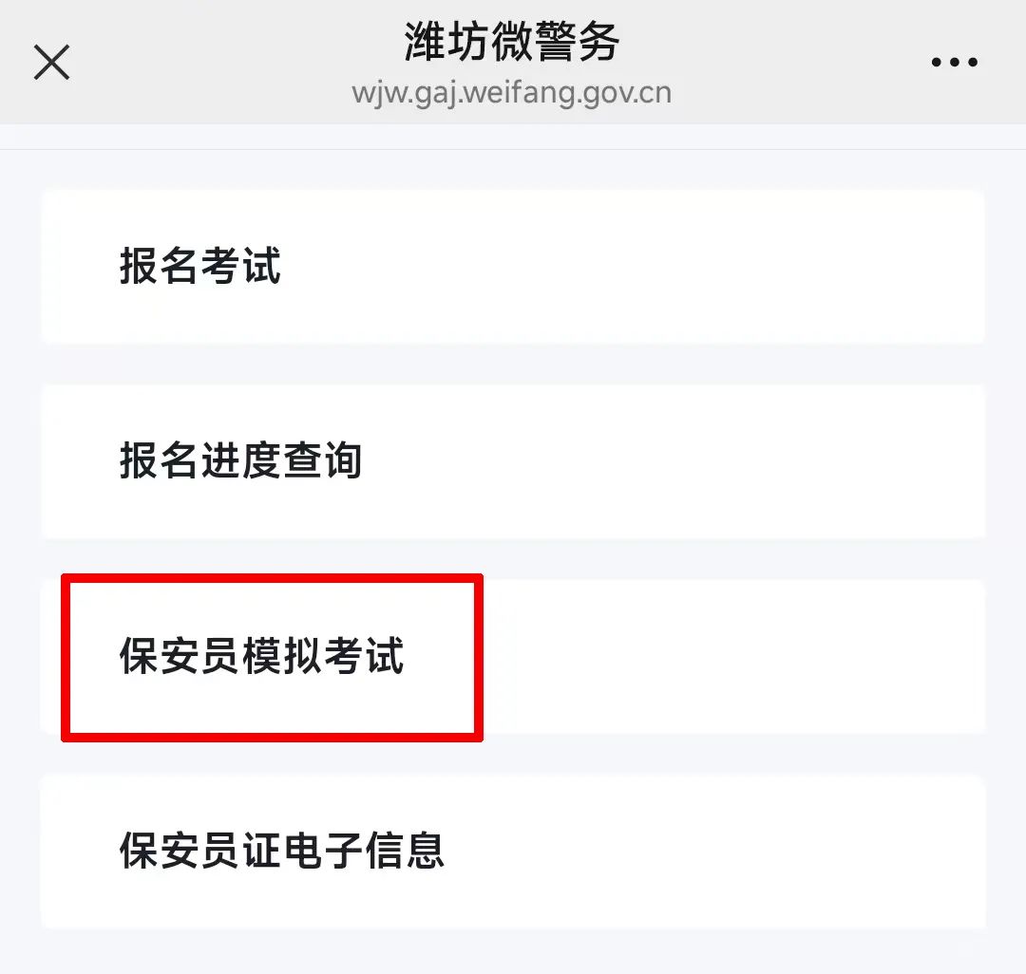The height and width of the screenshot is (974, 1026).
Task: Tap the 报名进度查询 text label
Action: point(240,460)
